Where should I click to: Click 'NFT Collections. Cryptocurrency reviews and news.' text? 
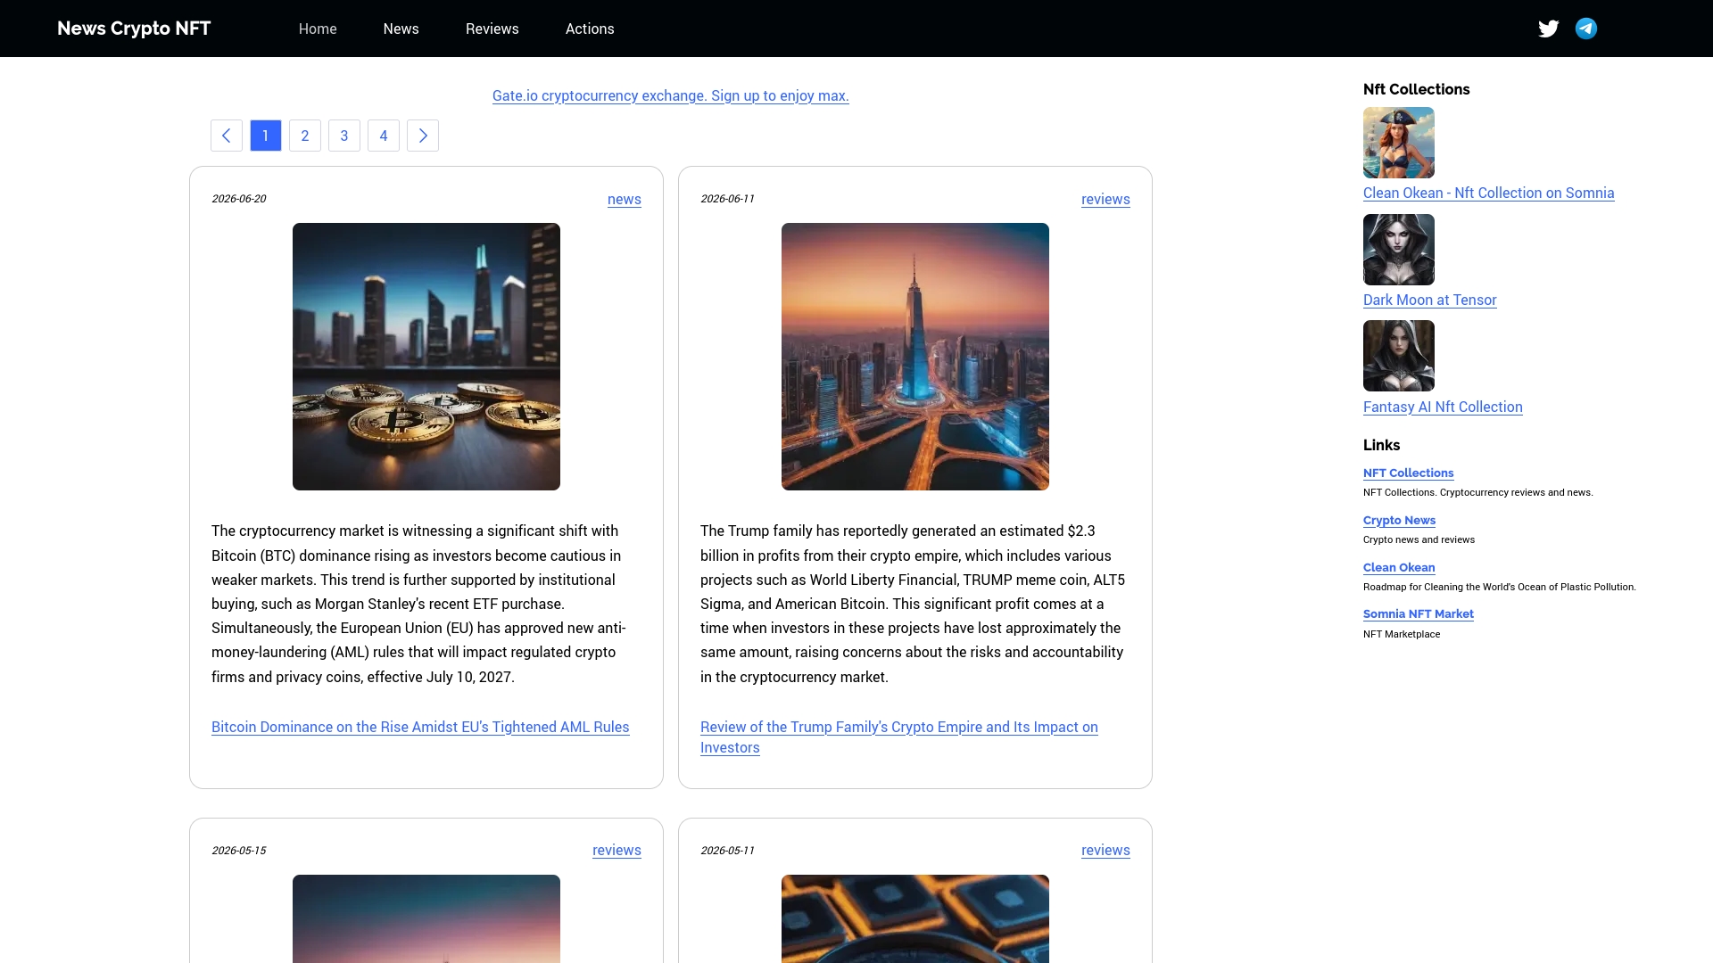point(1477,493)
